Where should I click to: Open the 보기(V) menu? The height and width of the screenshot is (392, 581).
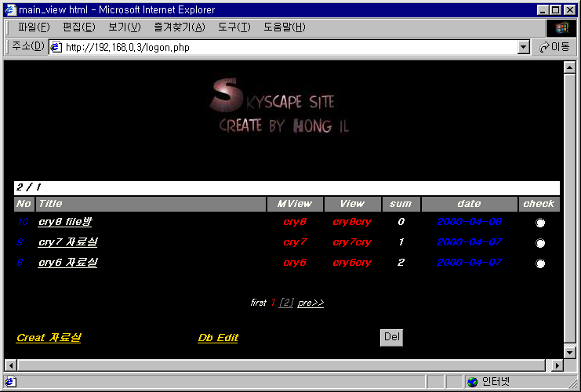click(x=125, y=27)
